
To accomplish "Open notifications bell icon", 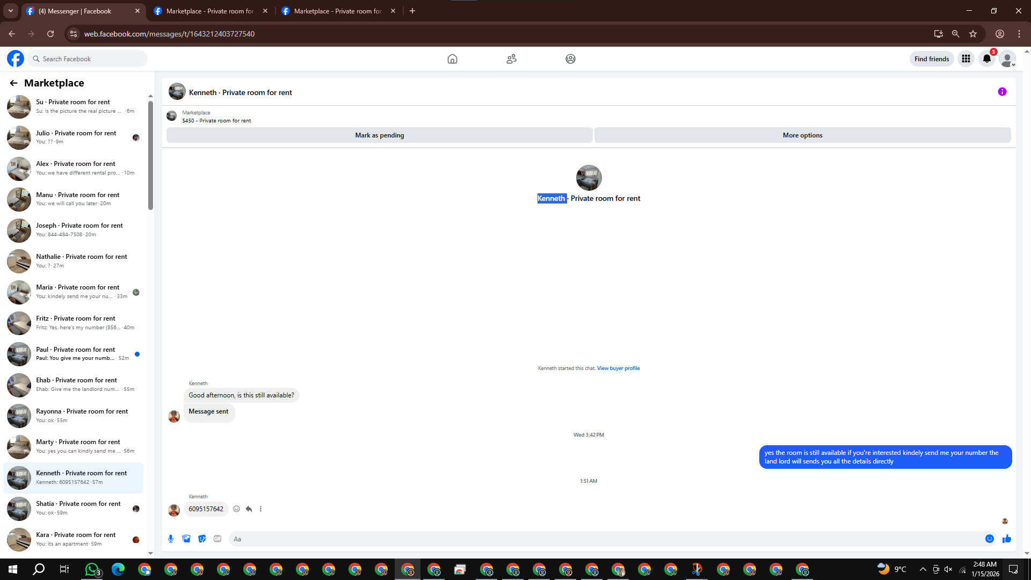I will [986, 59].
